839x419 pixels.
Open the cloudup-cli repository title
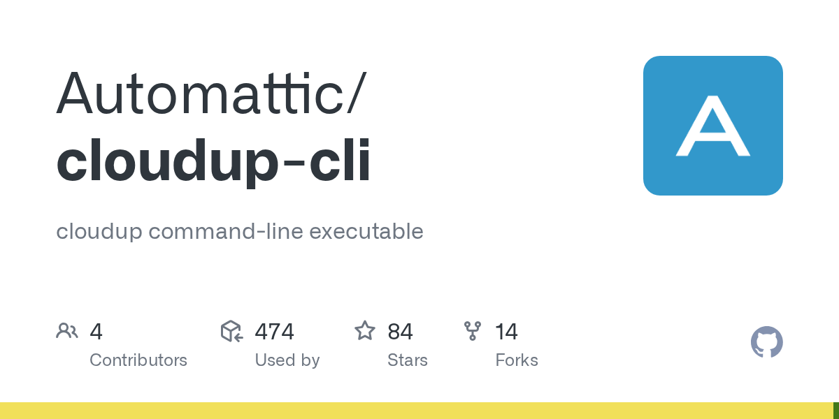(x=213, y=161)
